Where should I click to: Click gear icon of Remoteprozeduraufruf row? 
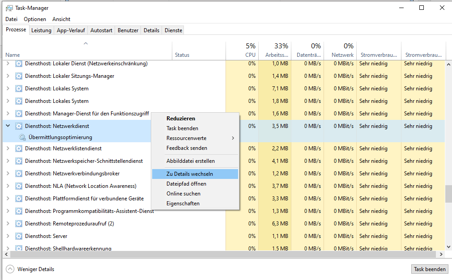19,224
